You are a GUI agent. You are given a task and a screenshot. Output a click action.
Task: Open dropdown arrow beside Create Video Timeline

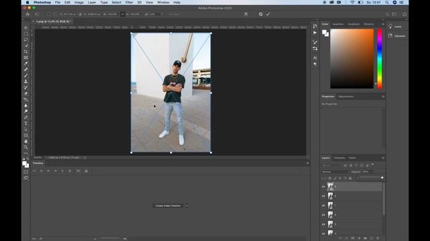pos(186,206)
